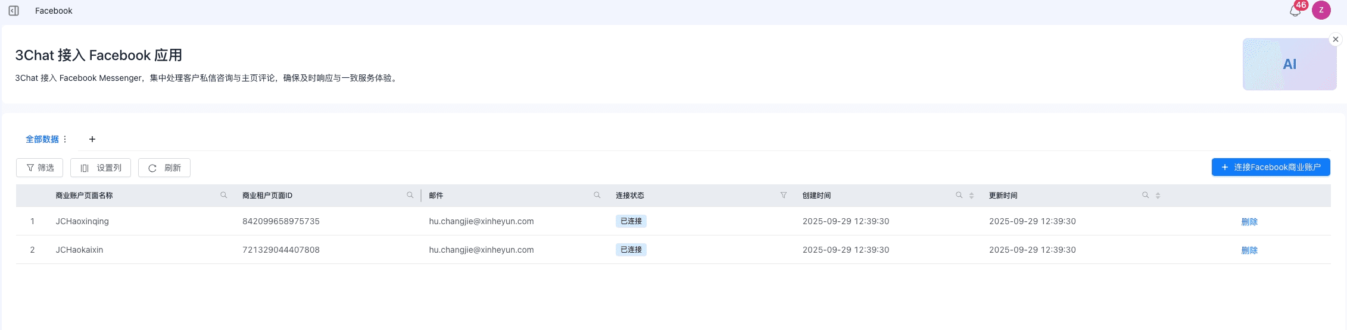The height and width of the screenshot is (330, 1347).
Task: Click the 商业账户页面名称 column header
Action: click(x=84, y=196)
